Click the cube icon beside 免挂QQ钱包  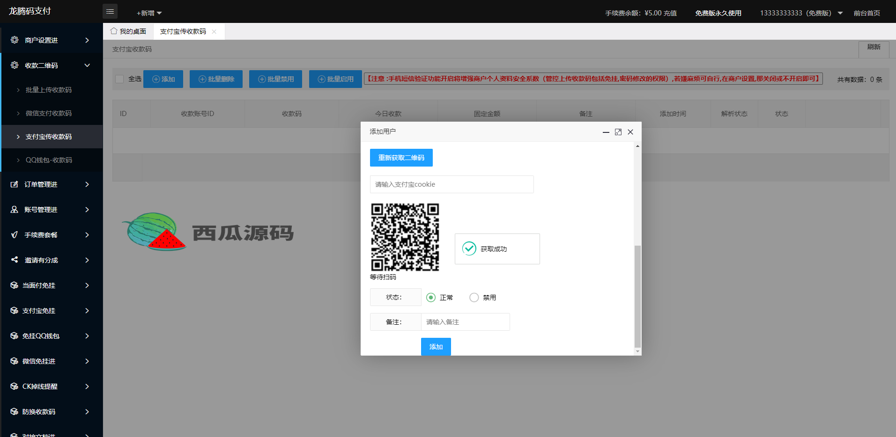(15, 335)
